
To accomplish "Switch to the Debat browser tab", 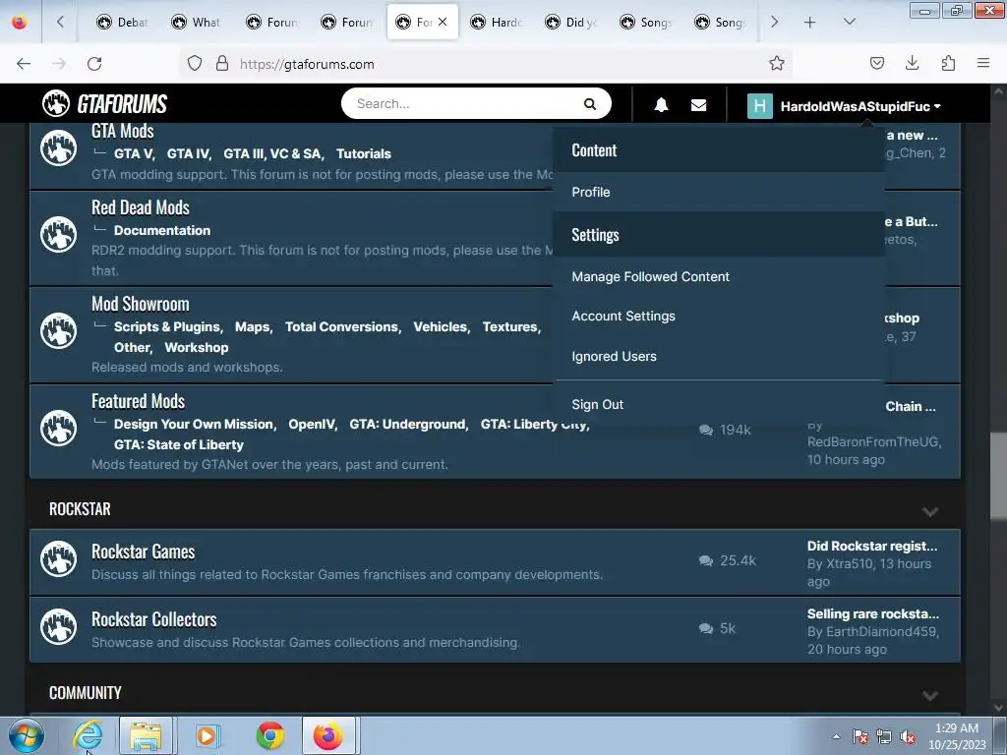I will pos(122,22).
